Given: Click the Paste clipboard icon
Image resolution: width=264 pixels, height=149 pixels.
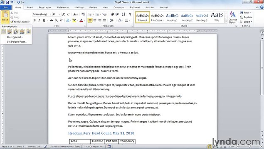Looking at the screenshot, I should click(5, 15).
